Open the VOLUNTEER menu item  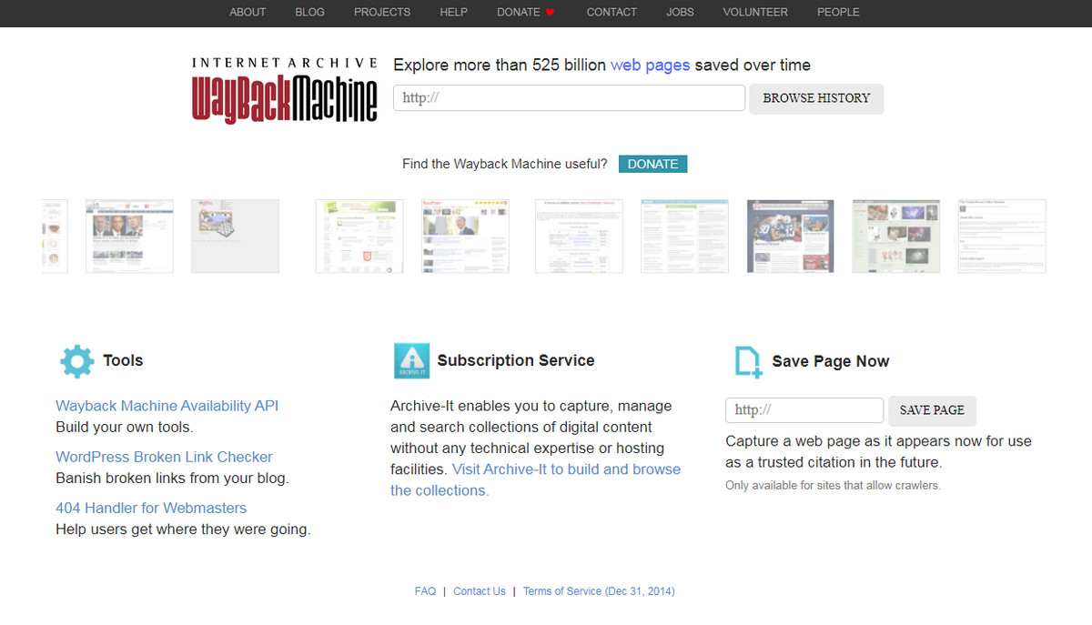pyautogui.click(x=754, y=13)
